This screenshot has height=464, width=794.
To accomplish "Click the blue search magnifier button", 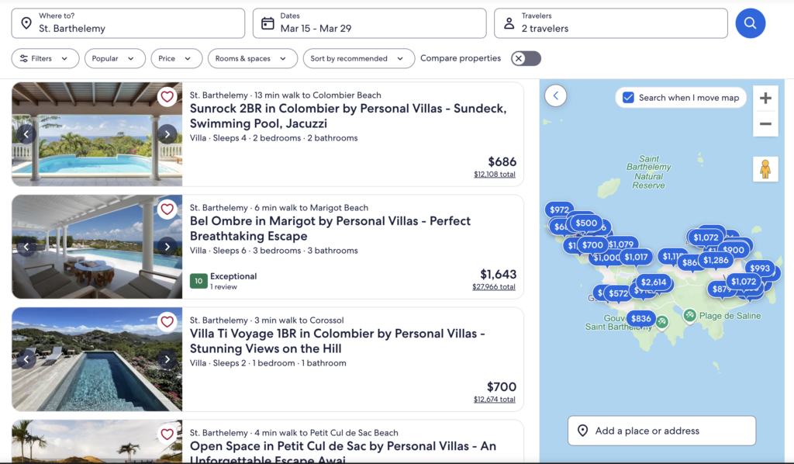I will (x=750, y=23).
